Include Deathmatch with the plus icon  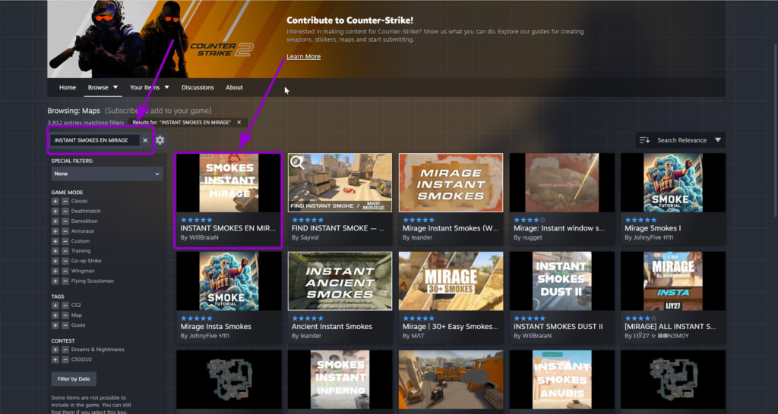[x=55, y=211]
